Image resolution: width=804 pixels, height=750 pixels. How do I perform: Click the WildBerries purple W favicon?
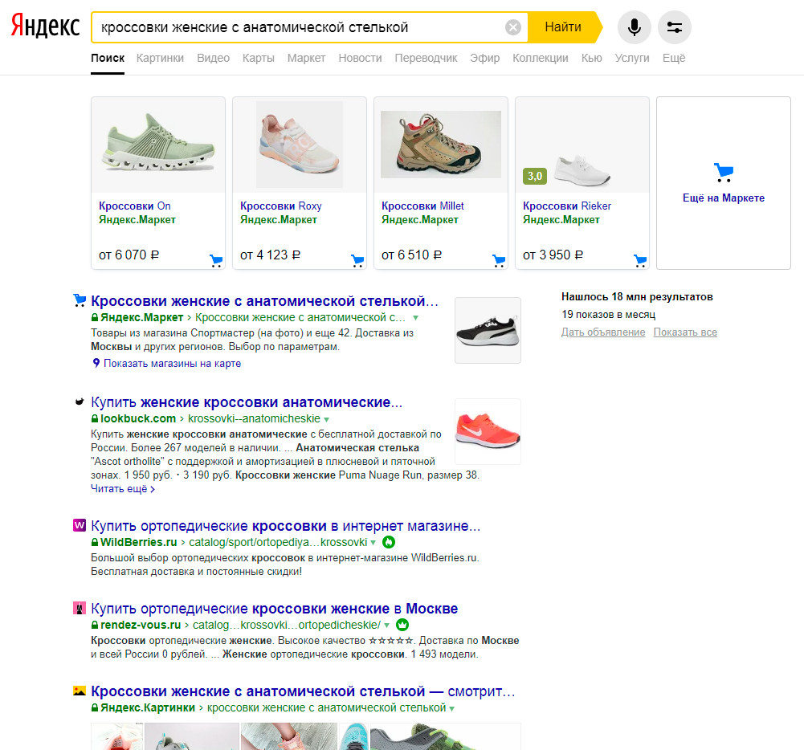click(80, 525)
